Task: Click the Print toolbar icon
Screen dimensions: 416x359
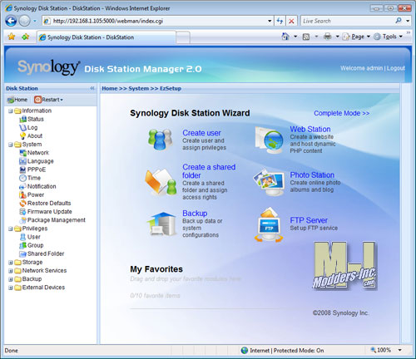Action: 328,37
